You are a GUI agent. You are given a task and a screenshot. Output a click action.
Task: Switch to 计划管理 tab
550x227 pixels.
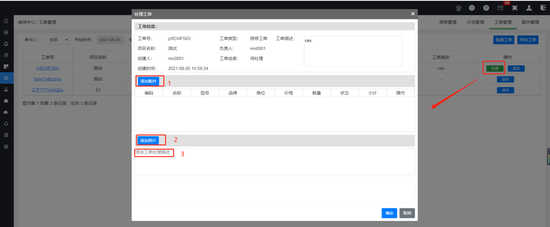pos(475,22)
